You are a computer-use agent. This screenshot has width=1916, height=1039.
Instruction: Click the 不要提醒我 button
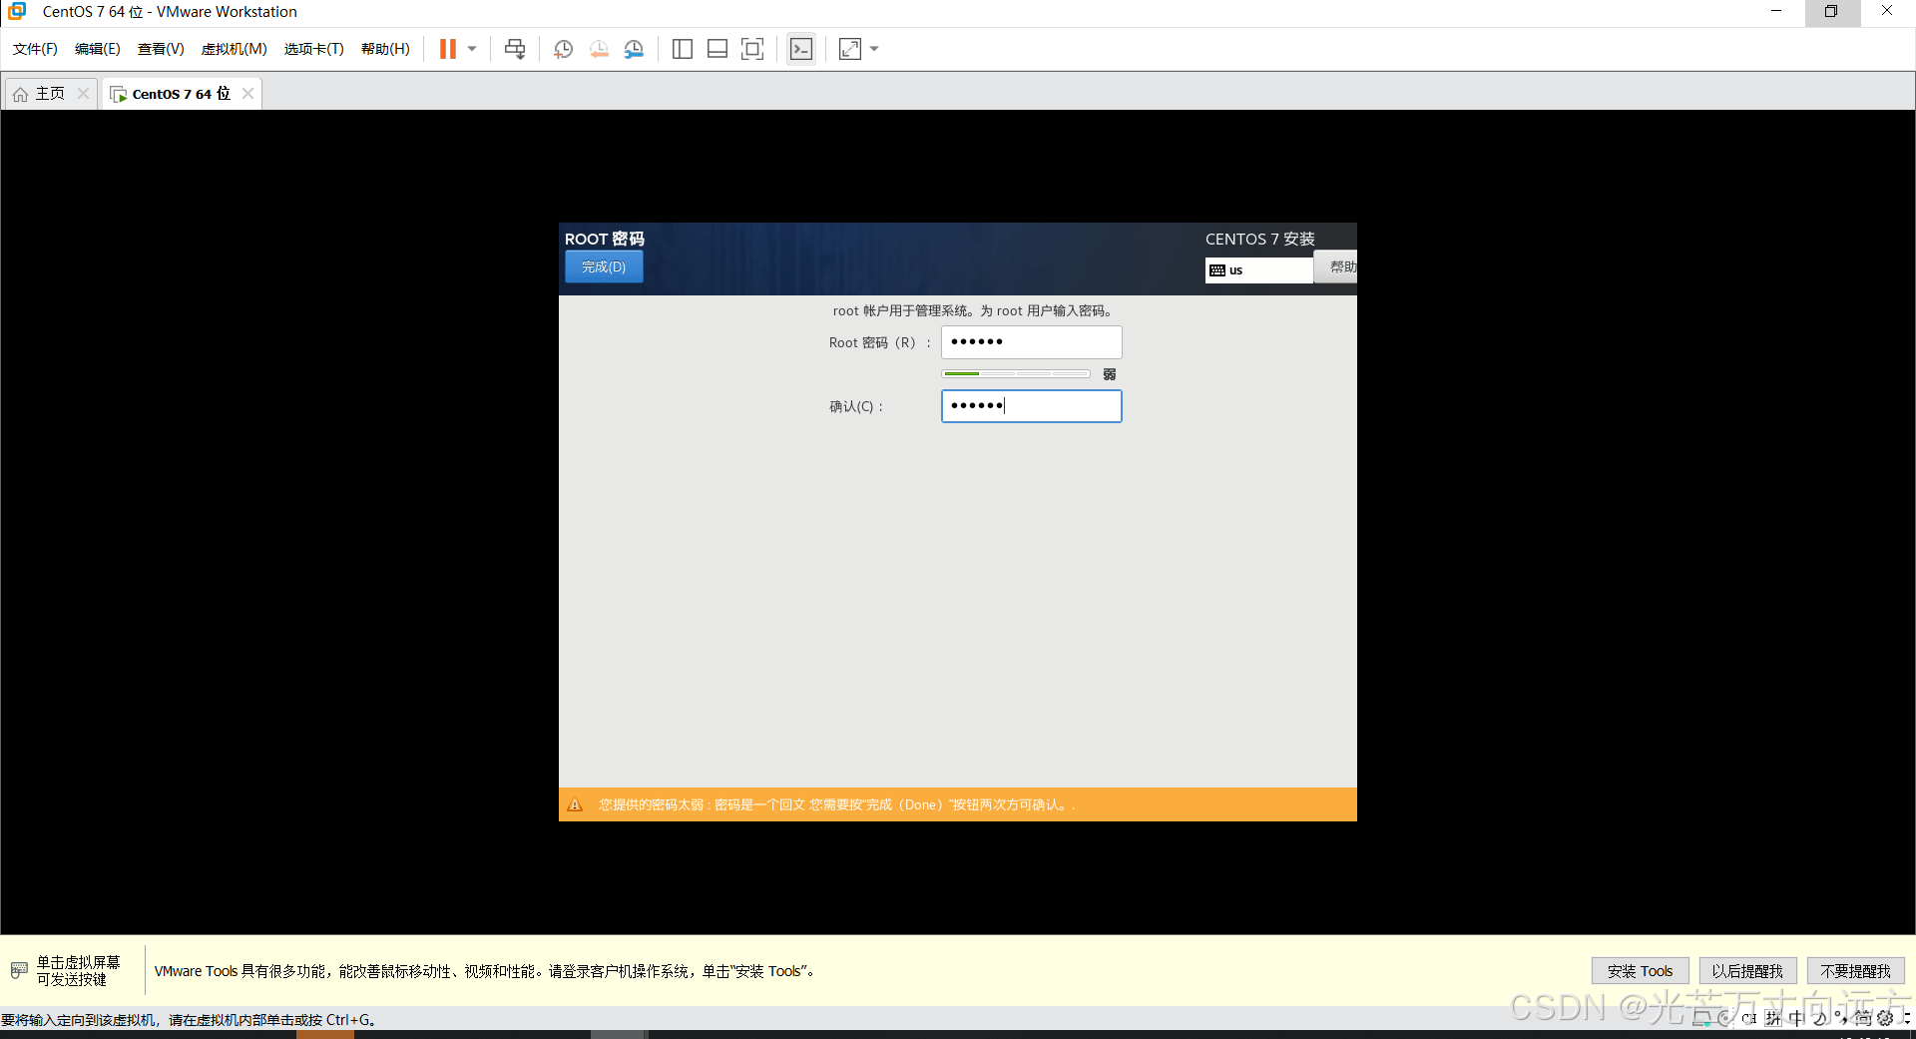tap(1855, 971)
